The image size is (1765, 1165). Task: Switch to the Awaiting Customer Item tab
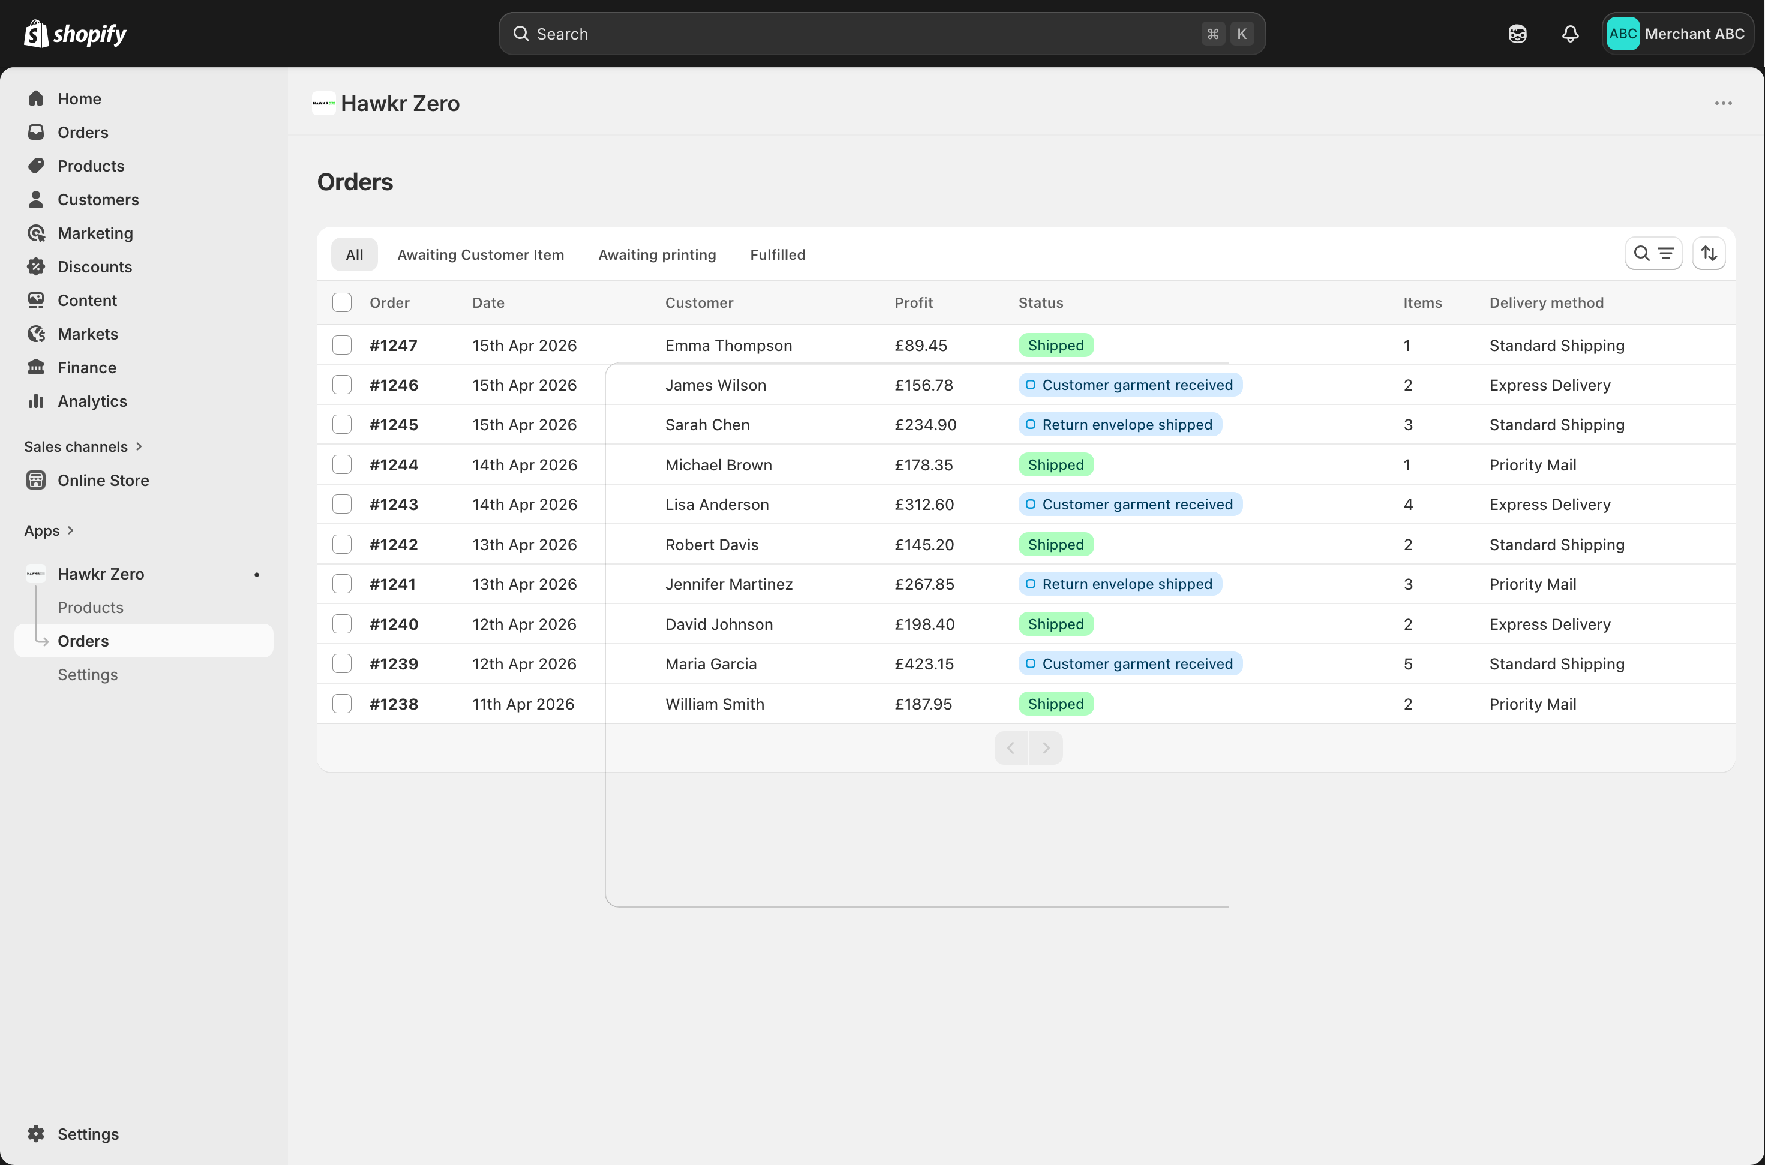tap(480, 255)
